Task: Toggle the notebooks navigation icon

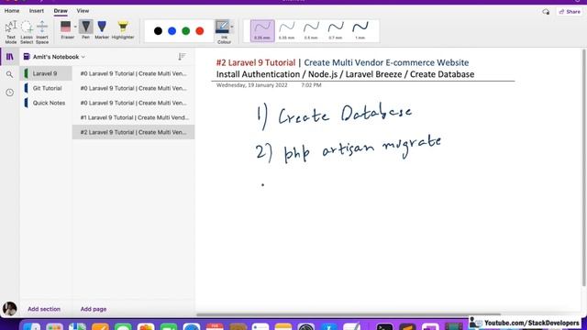Action: [10, 57]
